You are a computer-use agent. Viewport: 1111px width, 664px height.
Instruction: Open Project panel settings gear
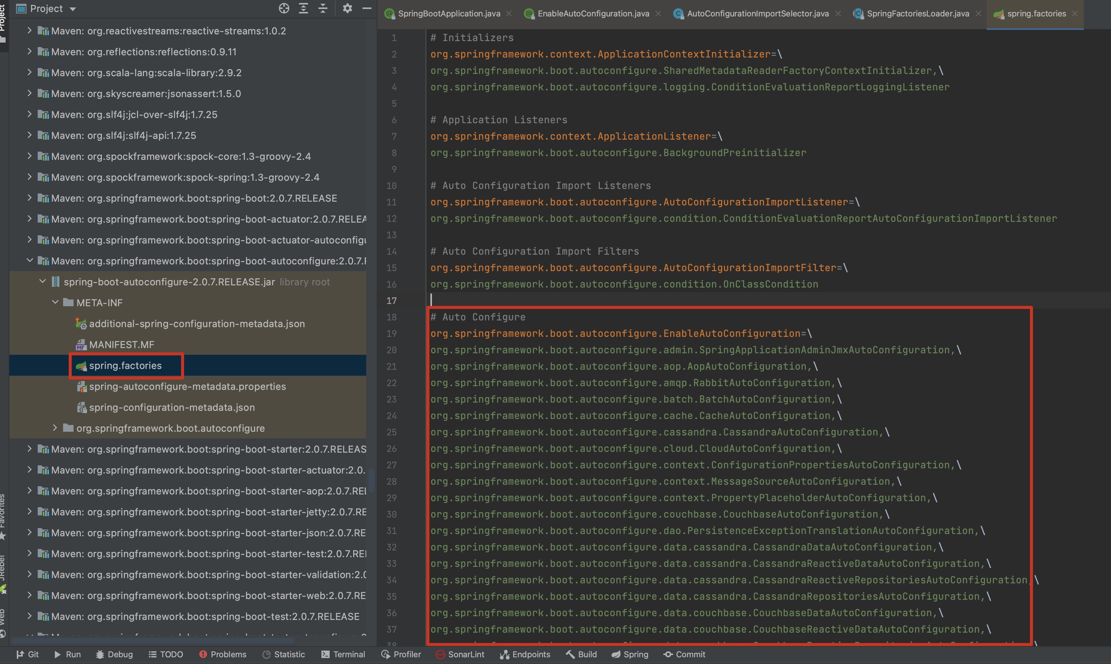[x=347, y=8]
